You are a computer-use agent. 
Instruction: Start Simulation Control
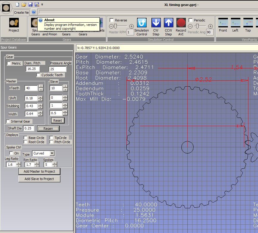[x=142, y=27]
